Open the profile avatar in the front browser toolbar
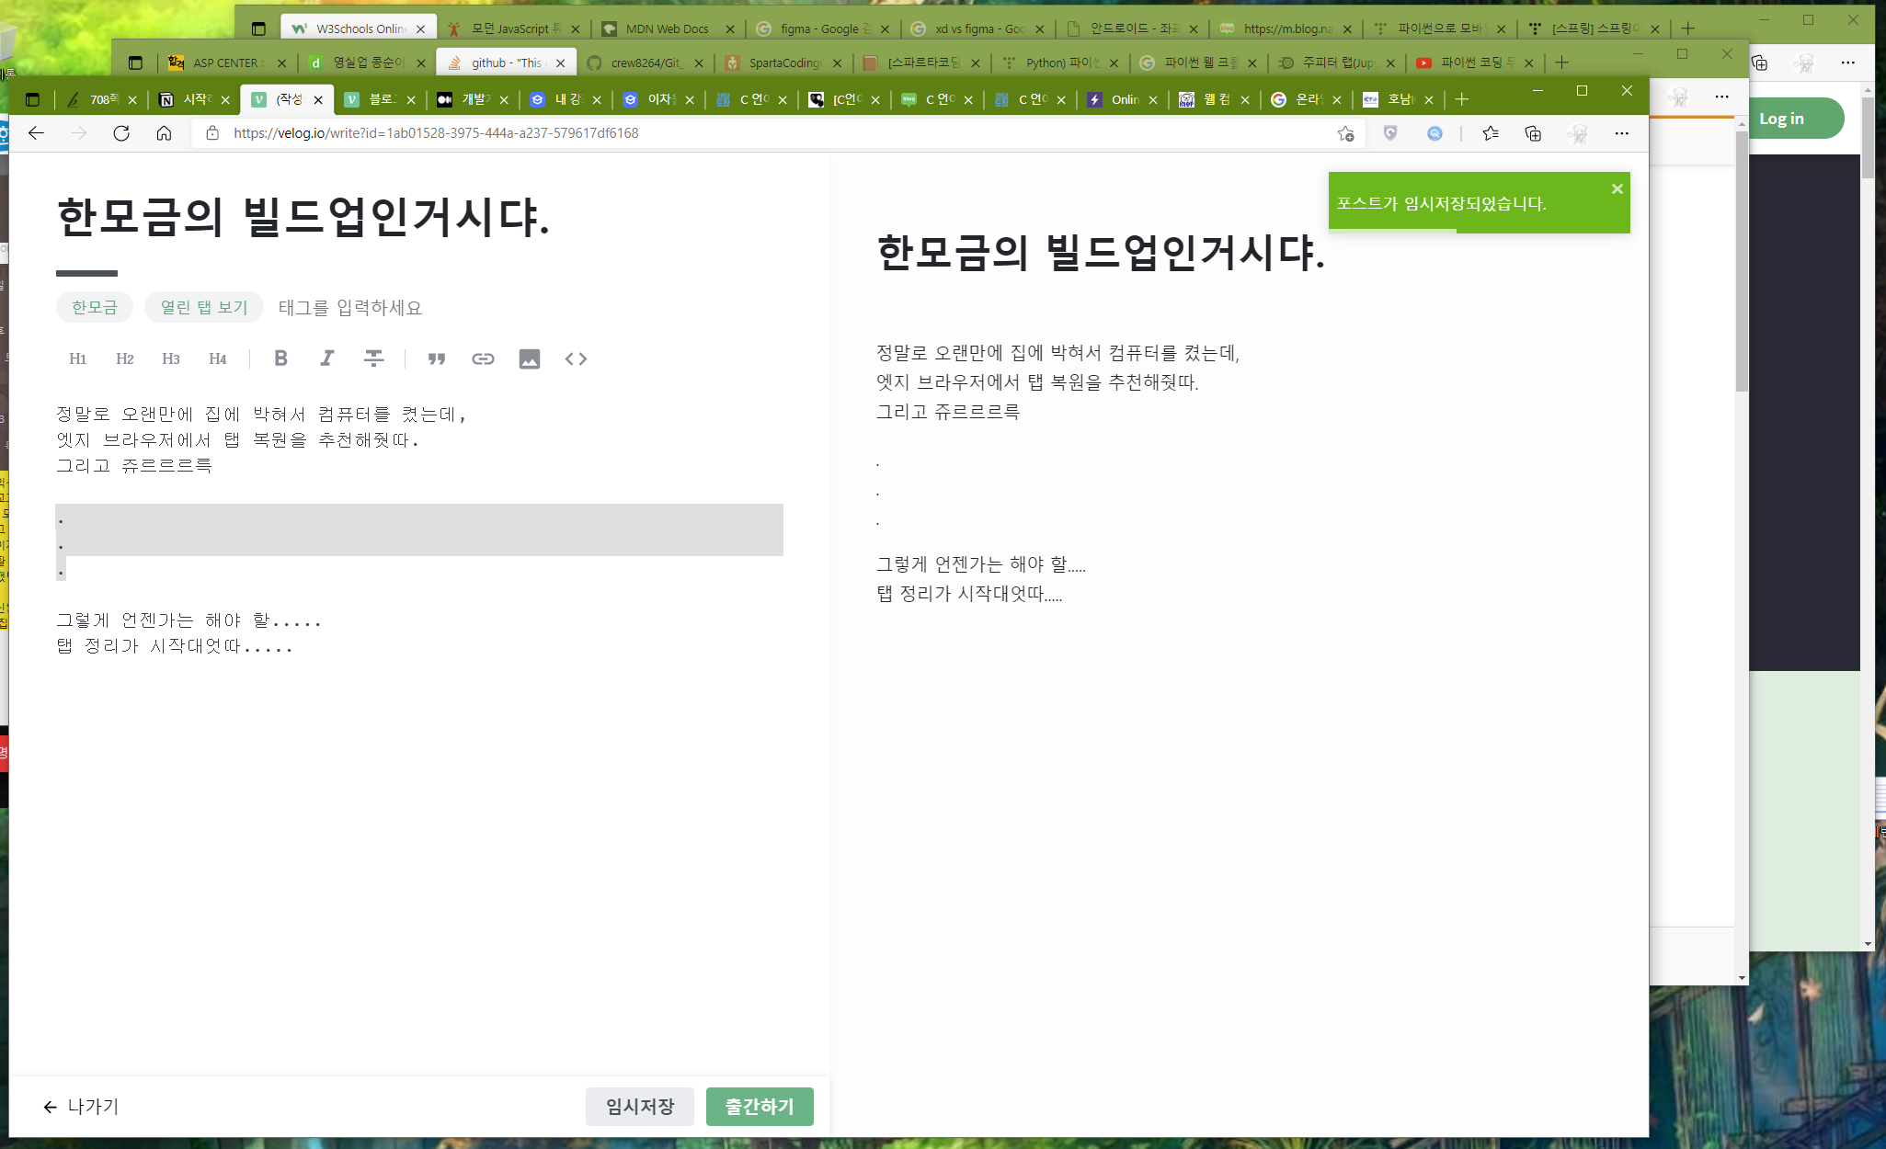Screen dimensions: 1886x1149 pos(1578,133)
